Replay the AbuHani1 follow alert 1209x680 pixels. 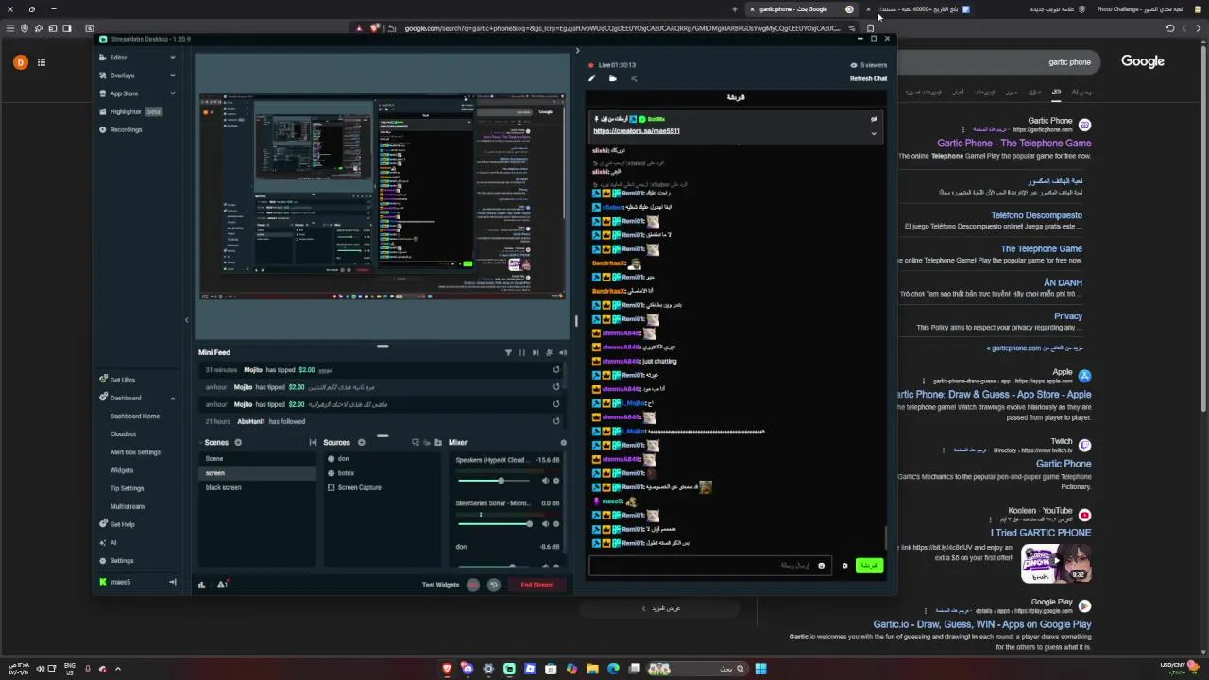[556, 421]
